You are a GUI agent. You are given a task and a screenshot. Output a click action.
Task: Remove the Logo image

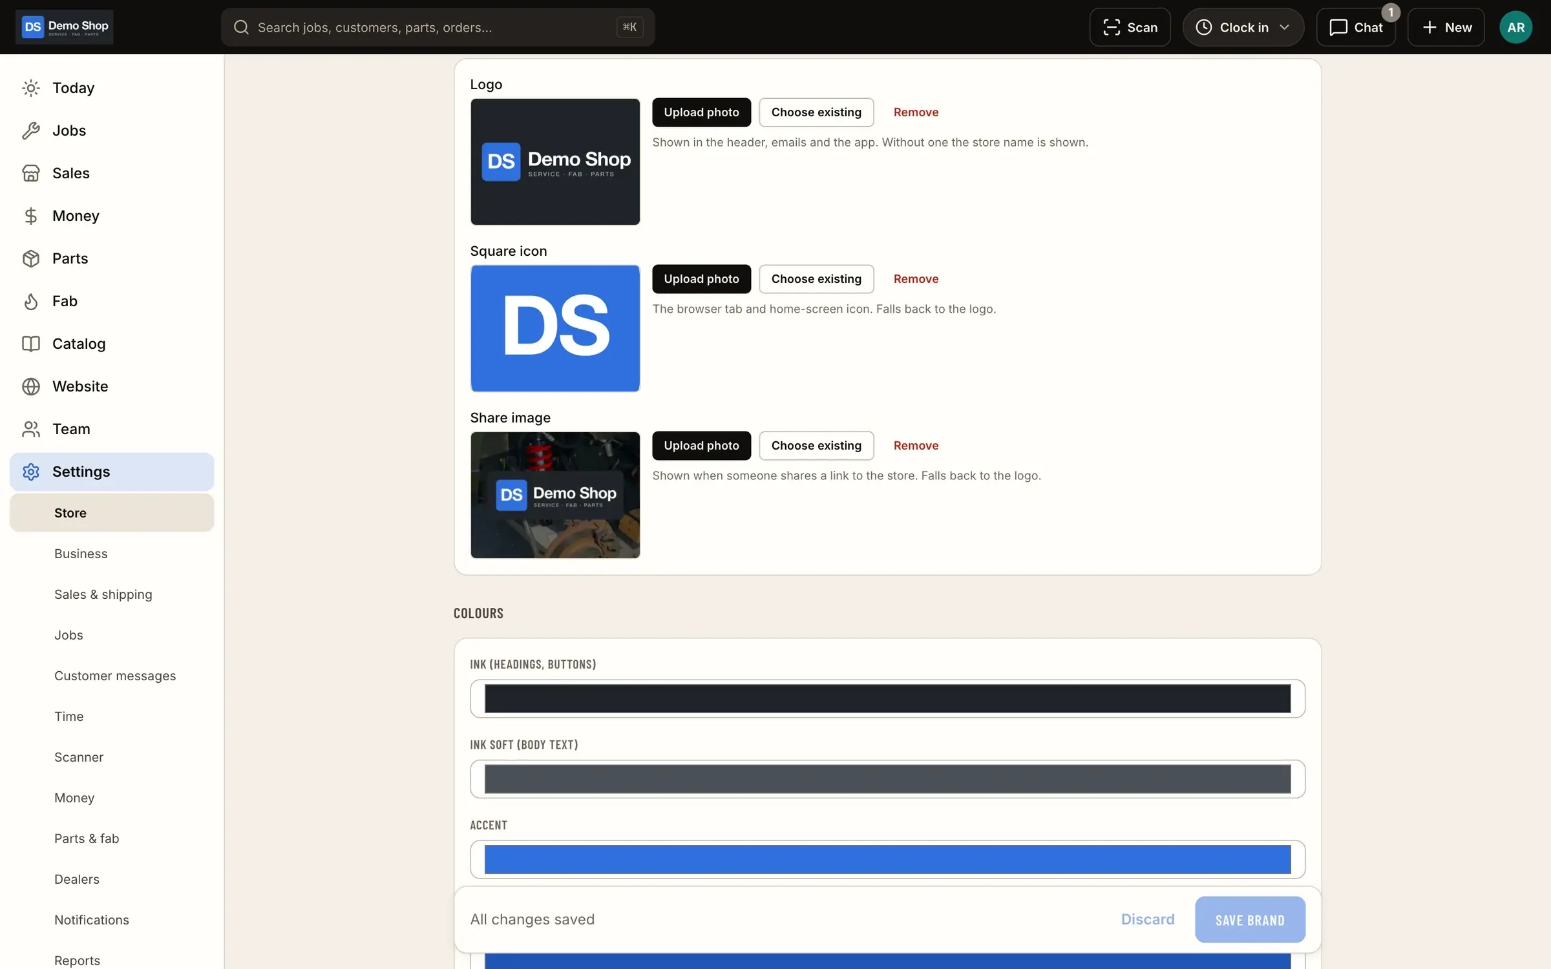pyautogui.click(x=916, y=112)
